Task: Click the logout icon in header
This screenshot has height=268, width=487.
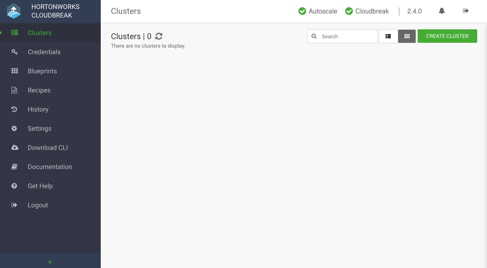Action: 465,11
